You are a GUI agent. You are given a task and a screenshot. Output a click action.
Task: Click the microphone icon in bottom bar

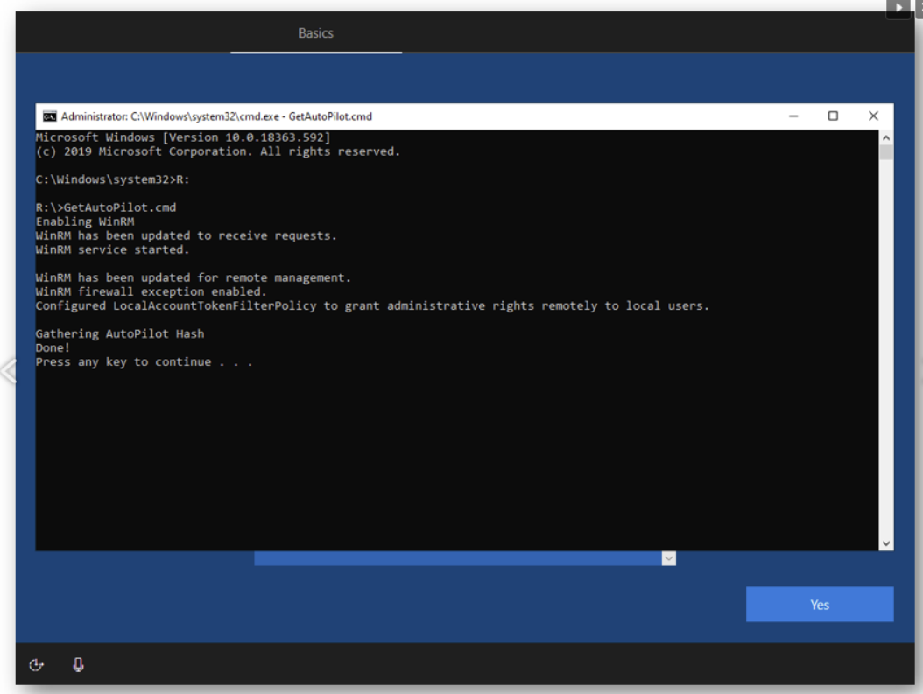(x=78, y=665)
